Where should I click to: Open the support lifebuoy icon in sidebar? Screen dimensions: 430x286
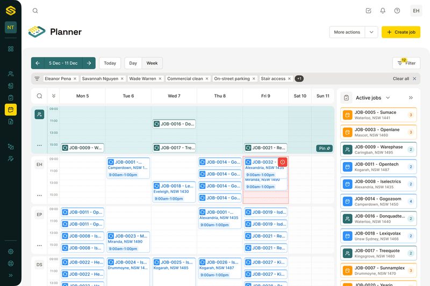click(x=11, y=263)
